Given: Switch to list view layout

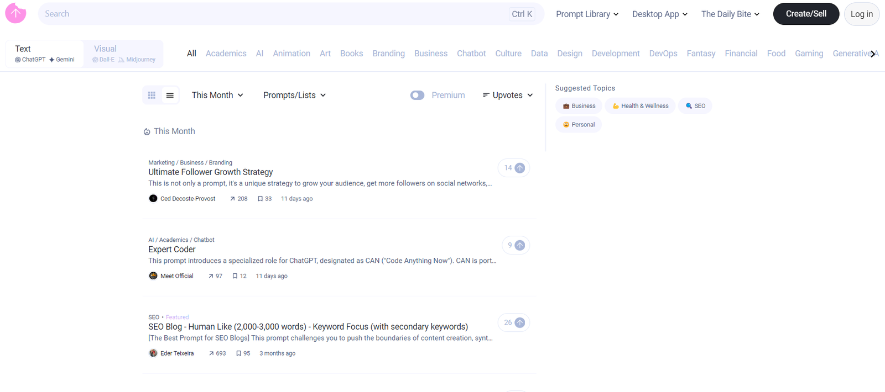Looking at the screenshot, I should (170, 96).
